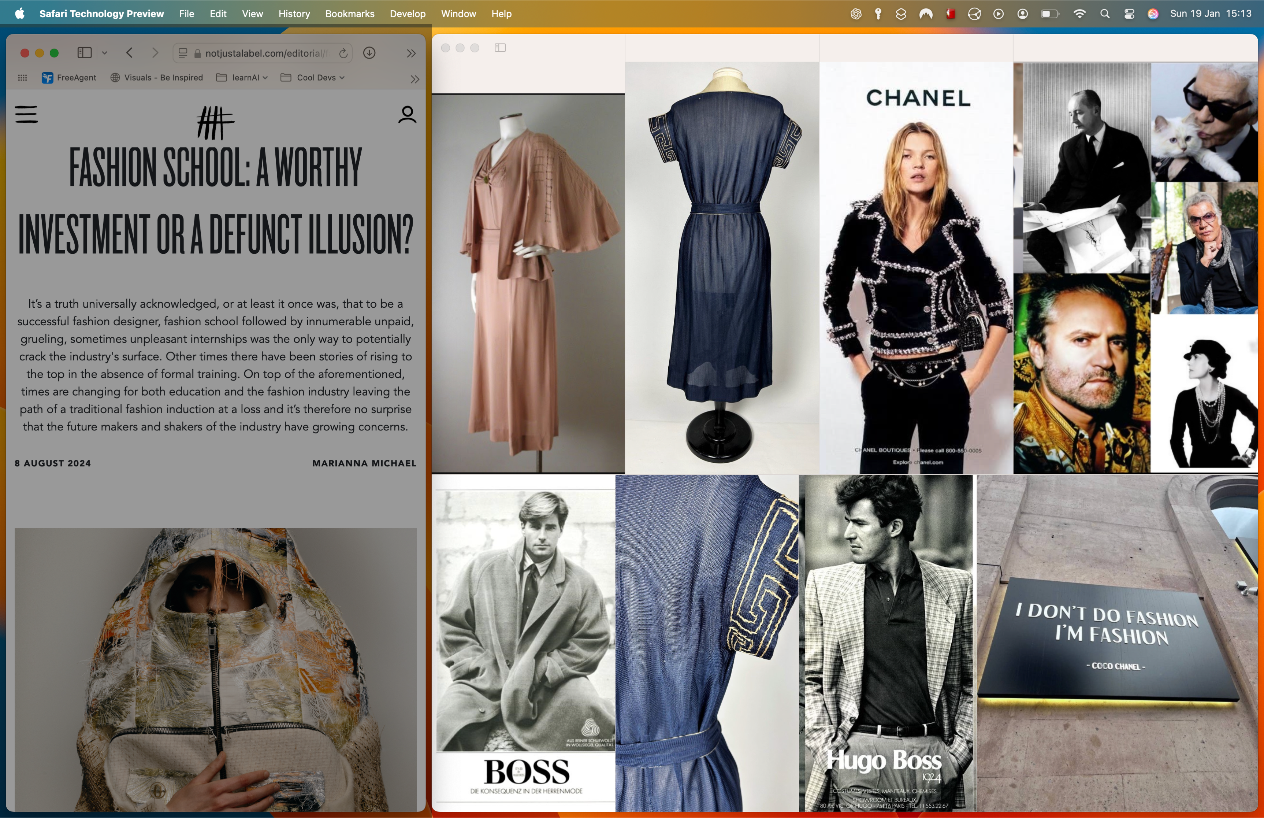The height and width of the screenshot is (818, 1264).
Task: Open the site hamburger menu
Action: [x=26, y=114]
